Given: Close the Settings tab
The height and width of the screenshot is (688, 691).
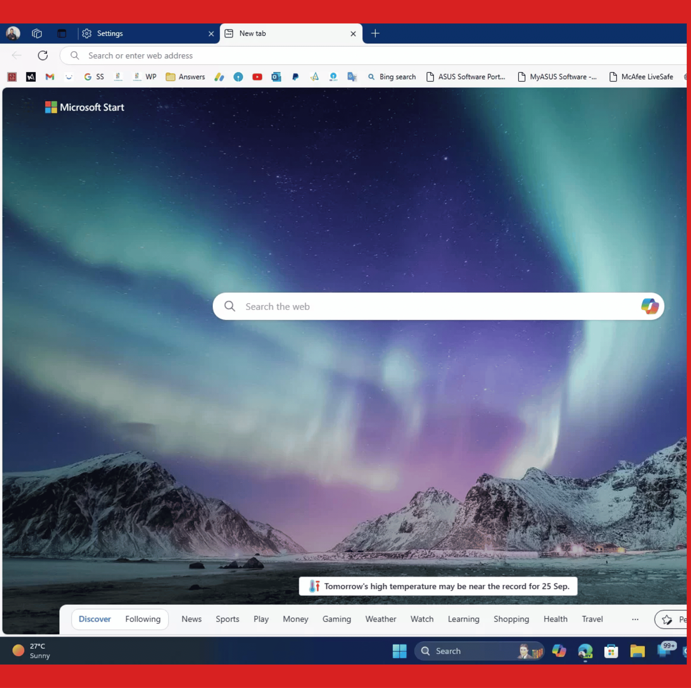Looking at the screenshot, I should 211,34.
